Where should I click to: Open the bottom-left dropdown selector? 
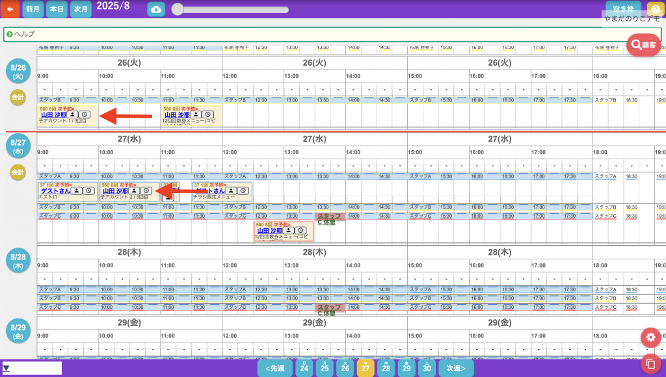coord(31,369)
